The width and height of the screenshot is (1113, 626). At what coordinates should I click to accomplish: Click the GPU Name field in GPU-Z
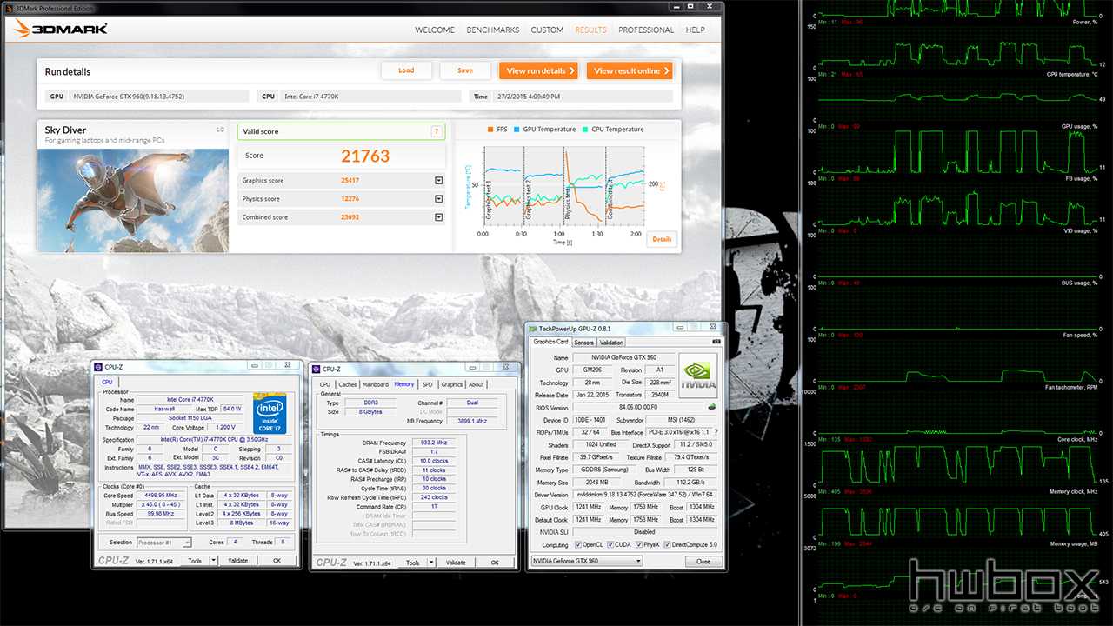click(x=623, y=357)
